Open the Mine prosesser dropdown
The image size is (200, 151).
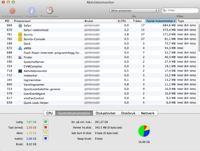click(134, 11)
